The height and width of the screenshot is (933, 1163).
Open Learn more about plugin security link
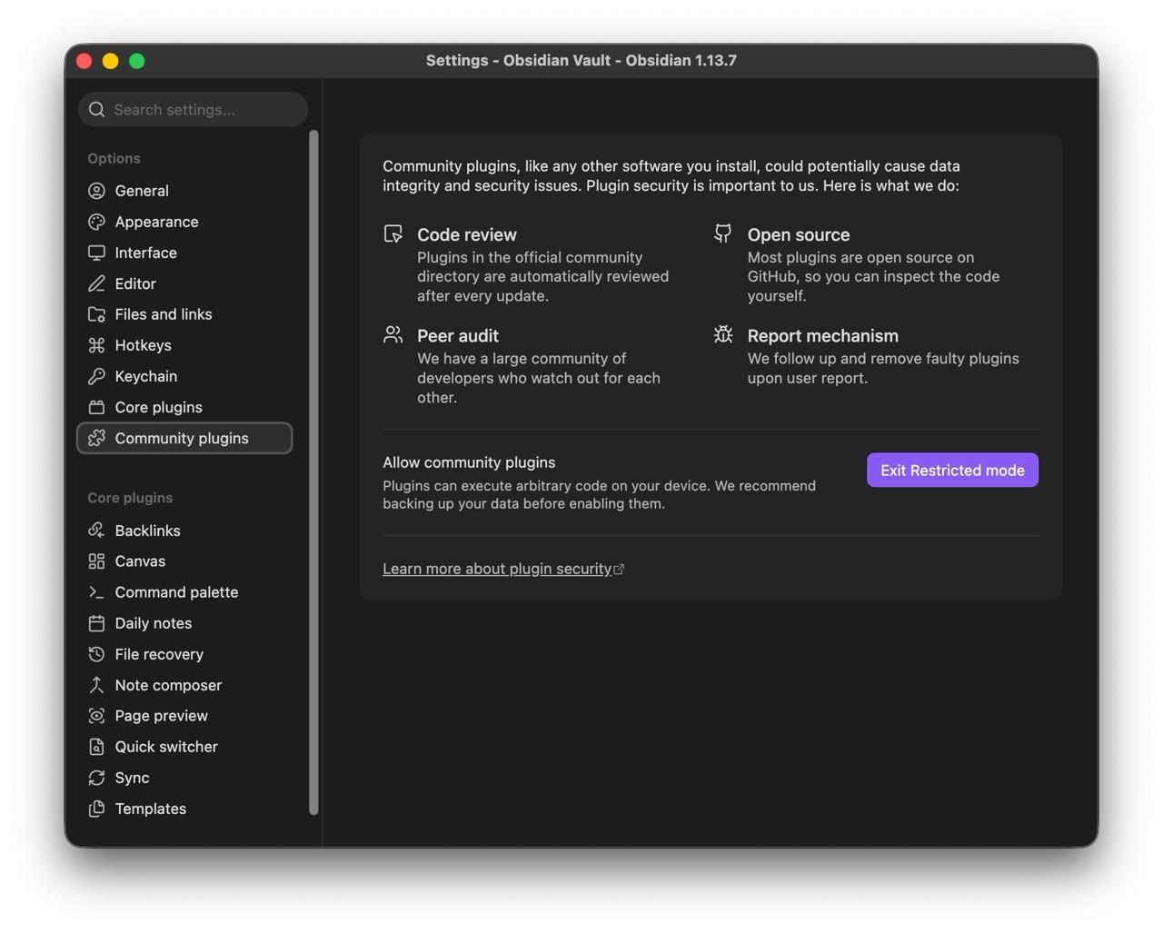click(x=503, y=569)
